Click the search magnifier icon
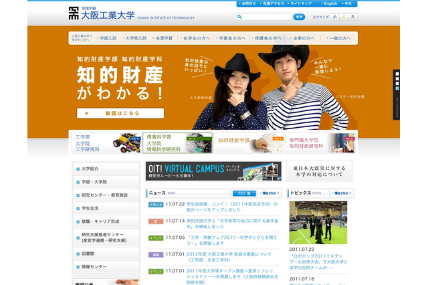 tap(239, 17)
